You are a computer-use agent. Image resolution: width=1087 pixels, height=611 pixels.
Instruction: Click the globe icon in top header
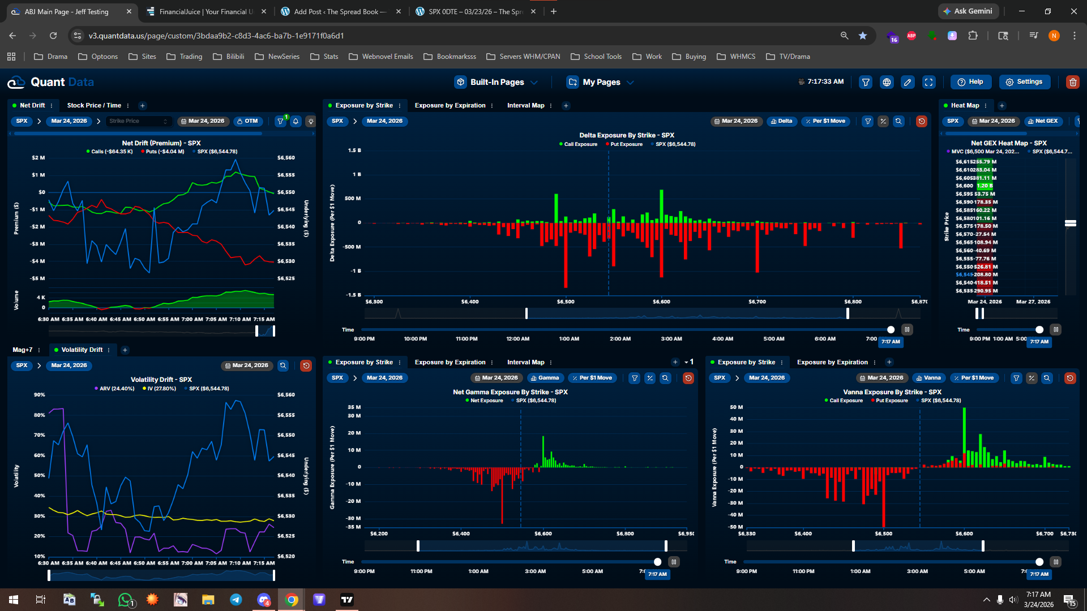887,82
